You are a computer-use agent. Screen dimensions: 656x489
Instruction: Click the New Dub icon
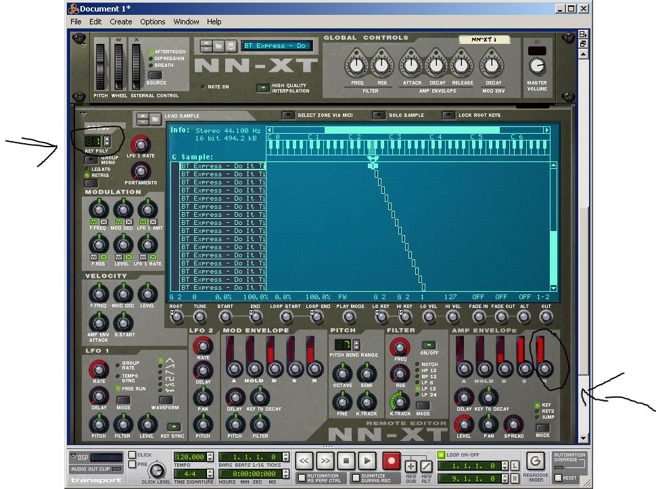pos(411,466)
